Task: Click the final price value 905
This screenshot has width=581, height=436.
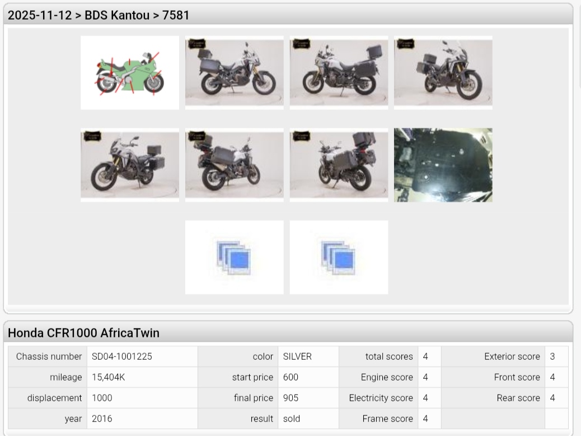Action: point(290,398)
